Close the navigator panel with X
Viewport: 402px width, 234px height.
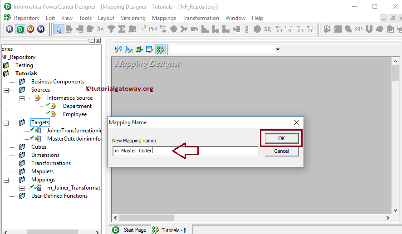point(98,40)
